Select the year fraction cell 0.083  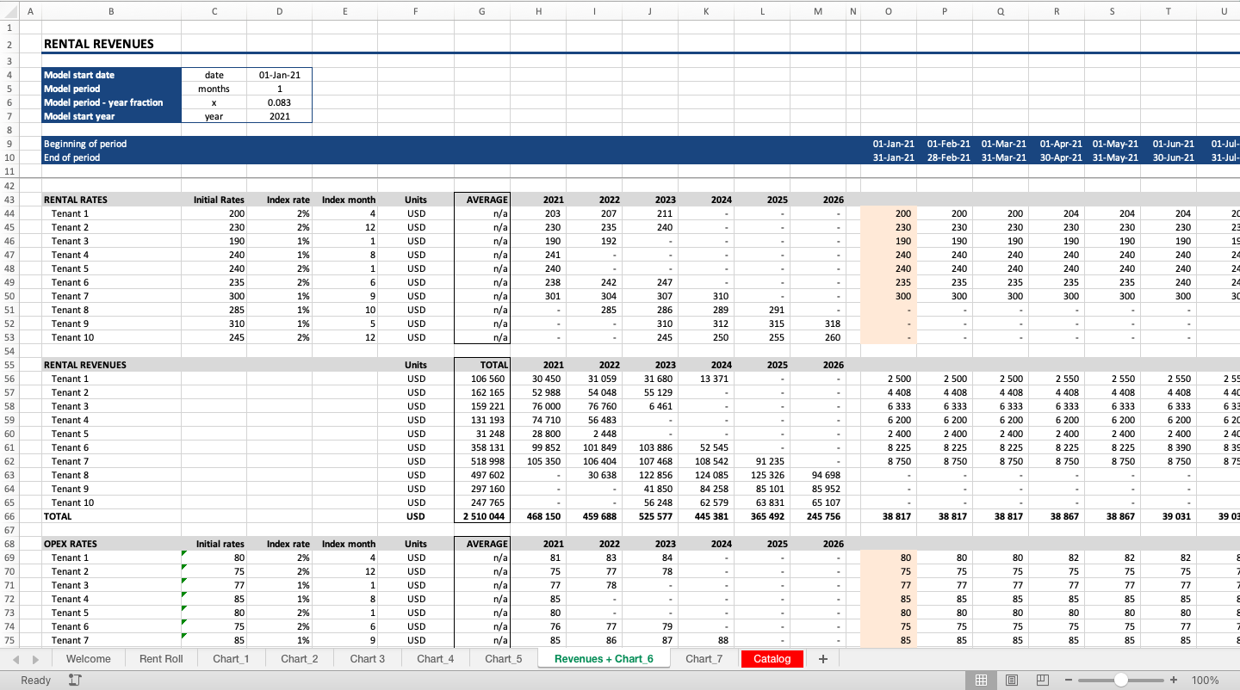pos(279,102)
